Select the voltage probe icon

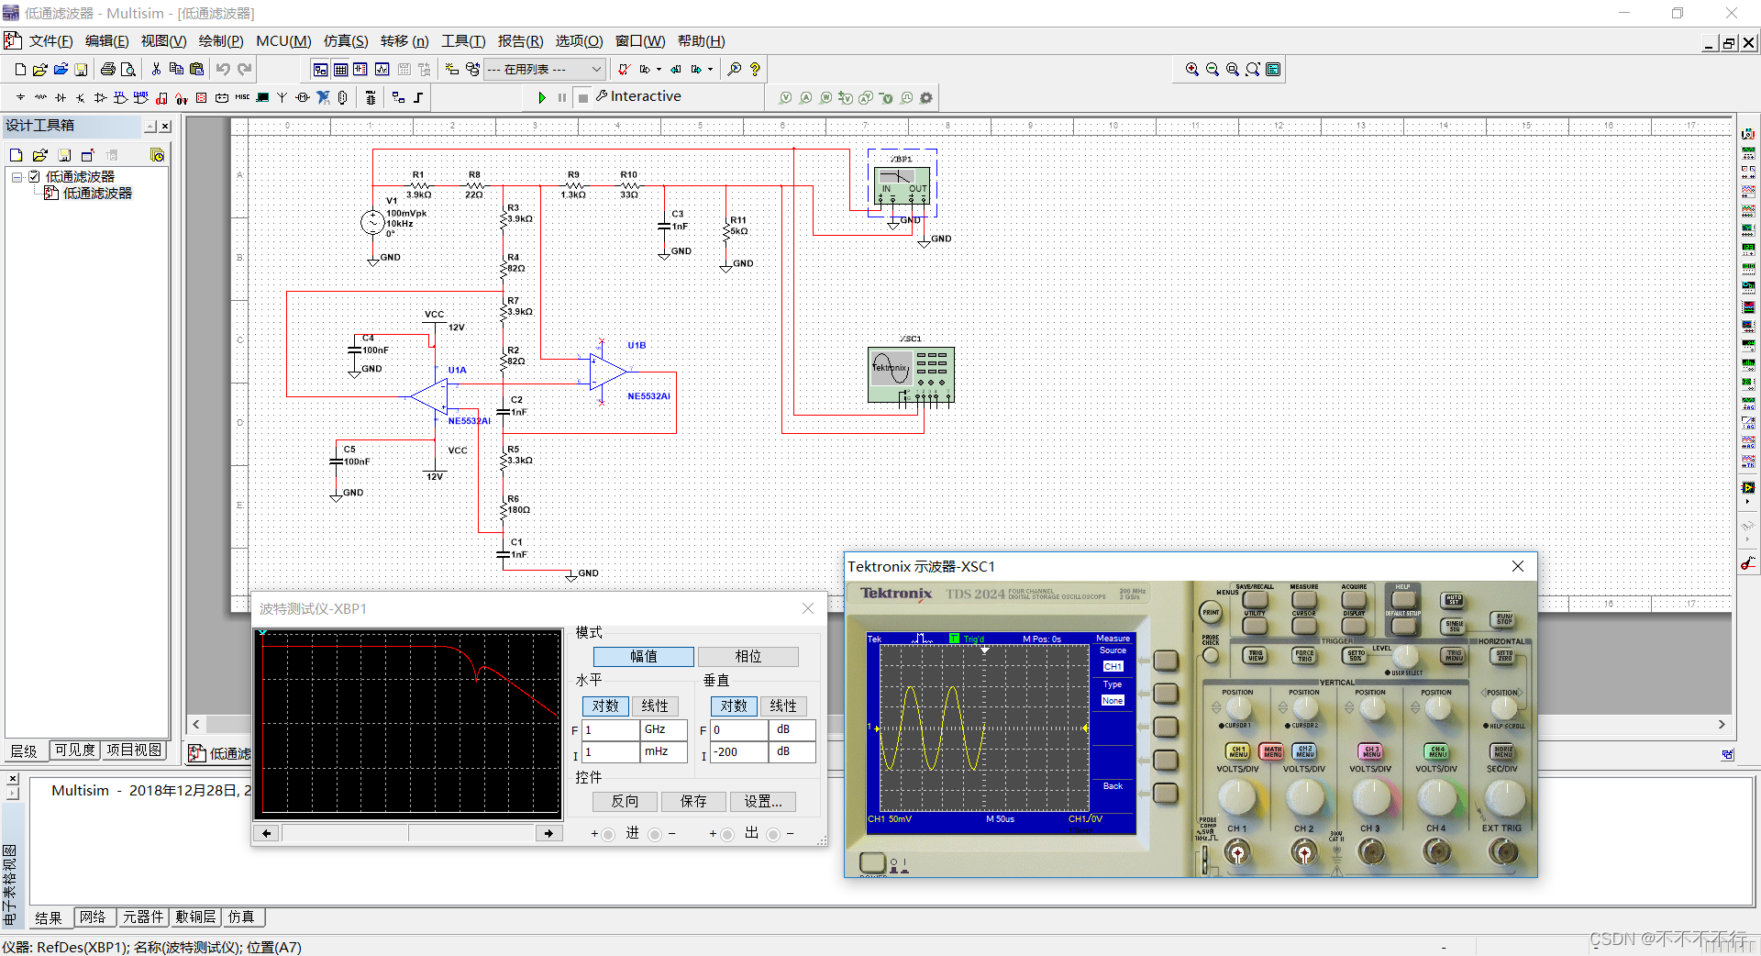point(785,98)
